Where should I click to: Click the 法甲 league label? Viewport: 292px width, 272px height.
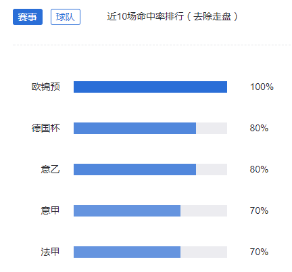(x=50, y=252)
